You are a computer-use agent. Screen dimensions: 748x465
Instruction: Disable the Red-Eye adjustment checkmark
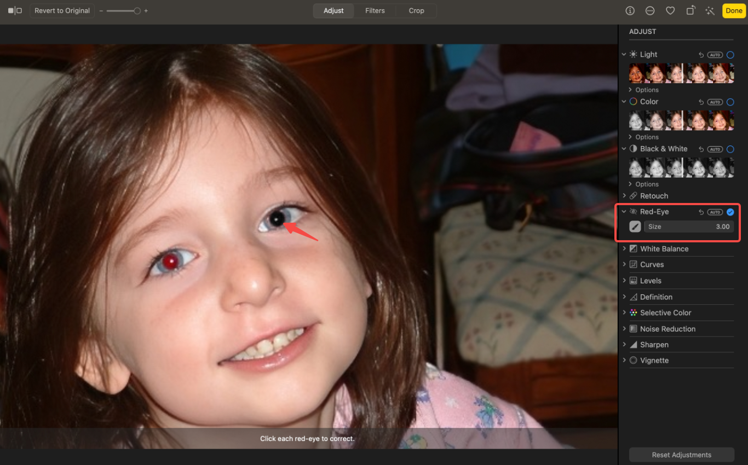coord(730,212)
